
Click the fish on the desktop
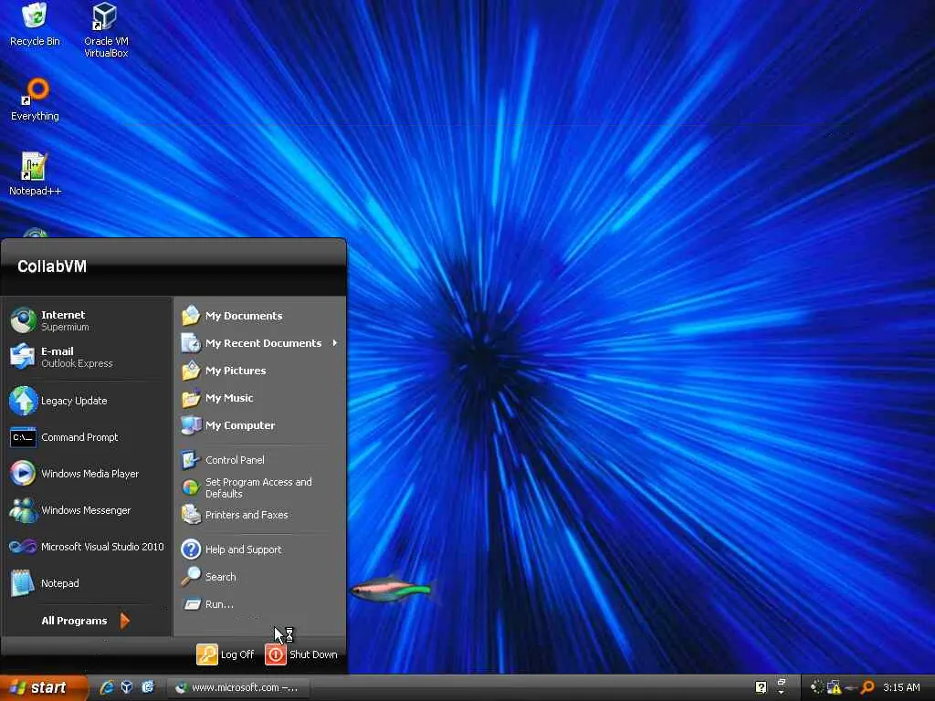pos(392,591)
